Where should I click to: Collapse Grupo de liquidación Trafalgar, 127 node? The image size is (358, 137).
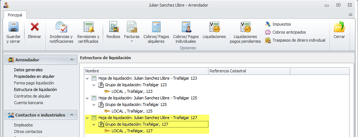[94, 125]
